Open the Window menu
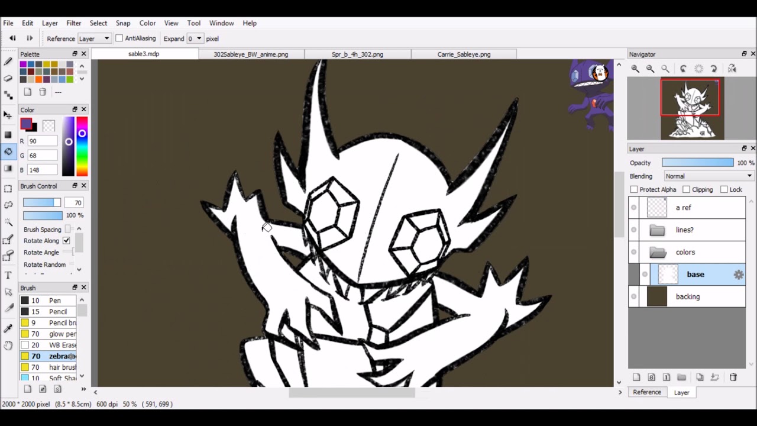Screen dimensions: 757x426 (x=221, y=23)
